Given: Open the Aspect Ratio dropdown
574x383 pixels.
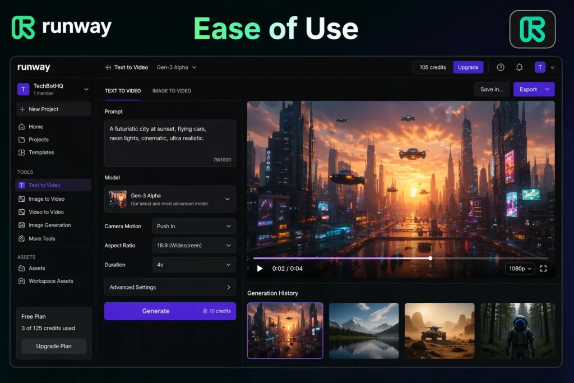Looking at the screenshot, I should tap(194, 245).
